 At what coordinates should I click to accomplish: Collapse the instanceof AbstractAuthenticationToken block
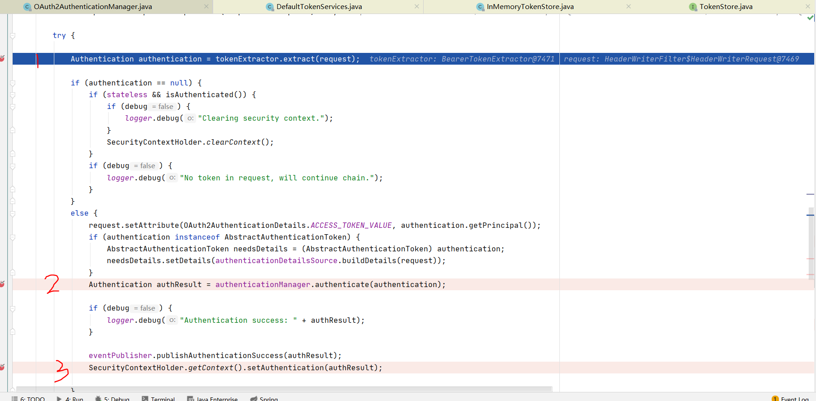tap(13, 237)
